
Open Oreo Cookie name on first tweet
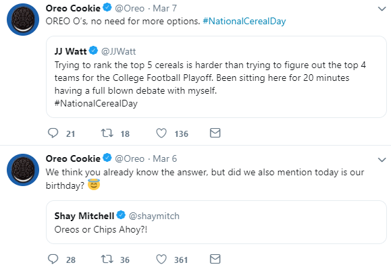(73, 8)
